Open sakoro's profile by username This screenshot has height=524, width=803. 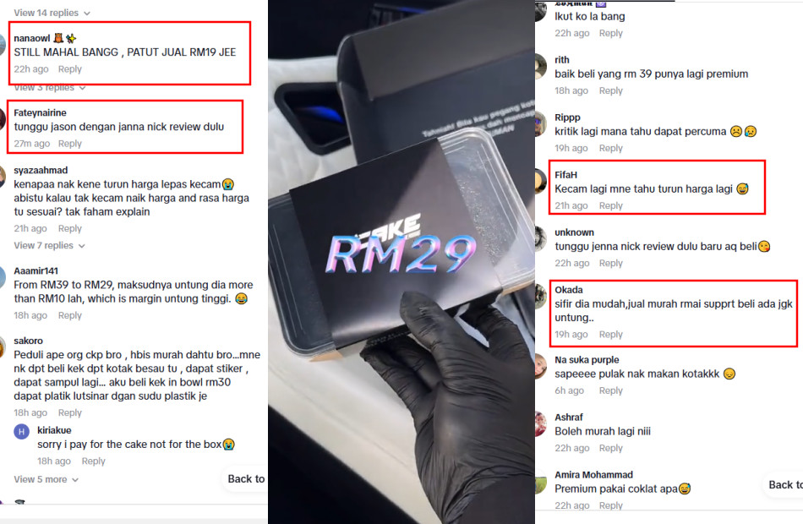[28, 341]
